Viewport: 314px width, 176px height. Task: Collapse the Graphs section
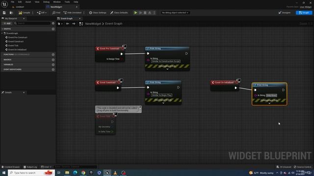point(2,29)
